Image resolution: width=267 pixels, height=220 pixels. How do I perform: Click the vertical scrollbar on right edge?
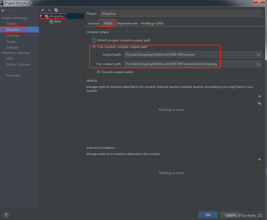point(266,34)
